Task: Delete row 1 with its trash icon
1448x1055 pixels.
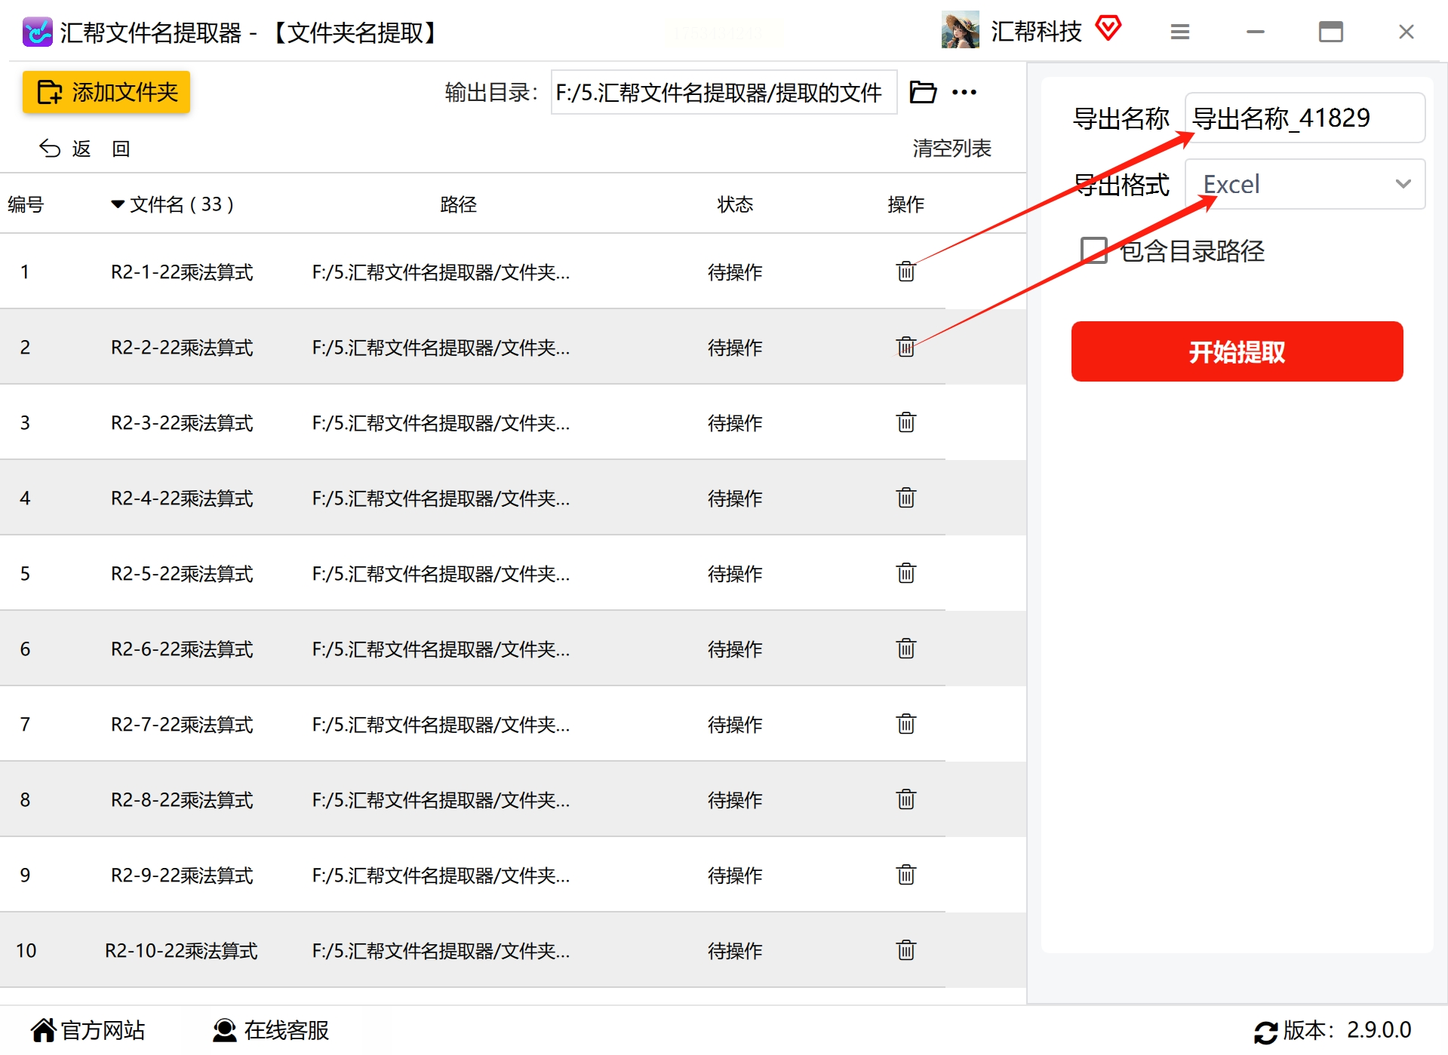Action: tap(905, 271)
